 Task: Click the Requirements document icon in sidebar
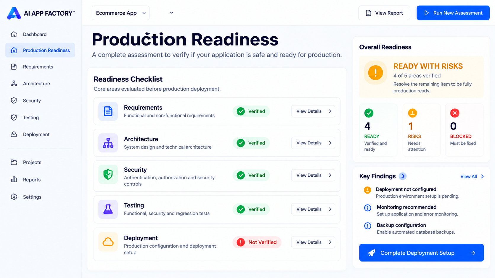(14, 67)
